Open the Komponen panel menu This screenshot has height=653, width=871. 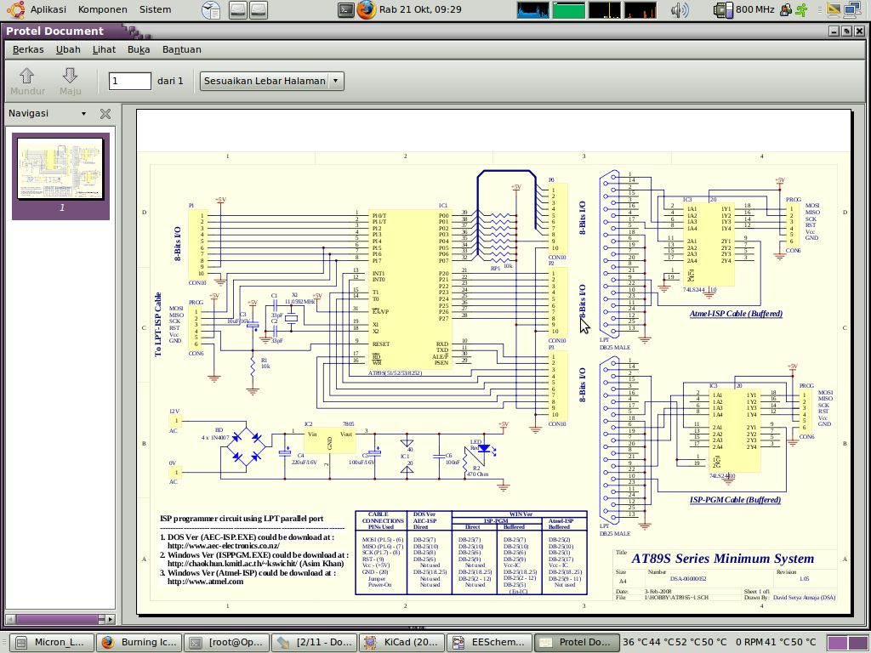tap(102, 9)
